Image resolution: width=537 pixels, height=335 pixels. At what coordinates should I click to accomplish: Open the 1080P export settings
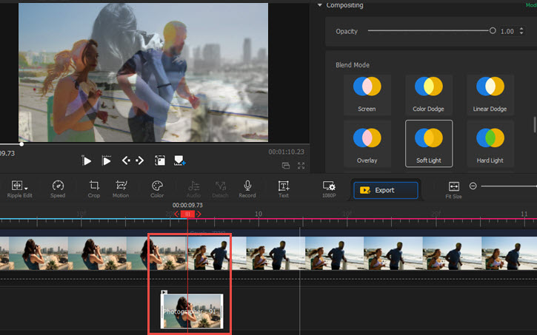[x=329, y=186]
